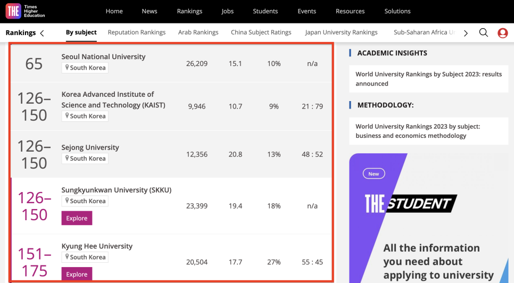Select the By subject tab
The height and width of the screenshot is (283, 514).
81,32
